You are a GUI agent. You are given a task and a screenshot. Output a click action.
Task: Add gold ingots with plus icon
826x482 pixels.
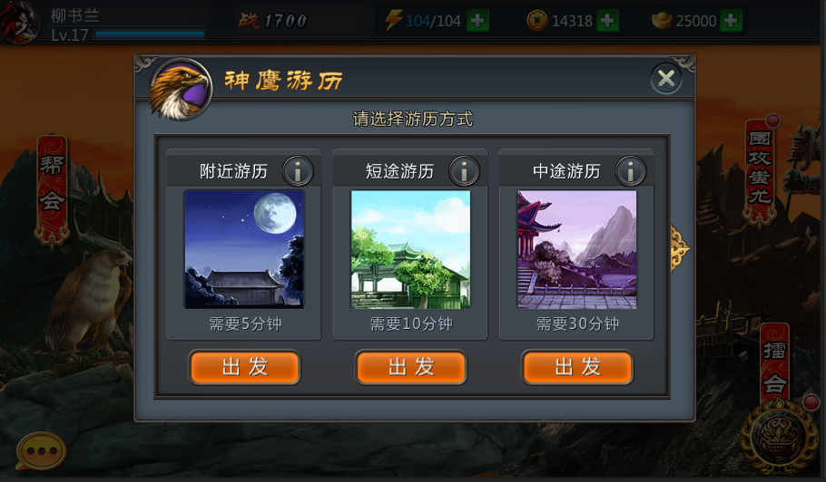pyautogui.click(x=731, y=21)
